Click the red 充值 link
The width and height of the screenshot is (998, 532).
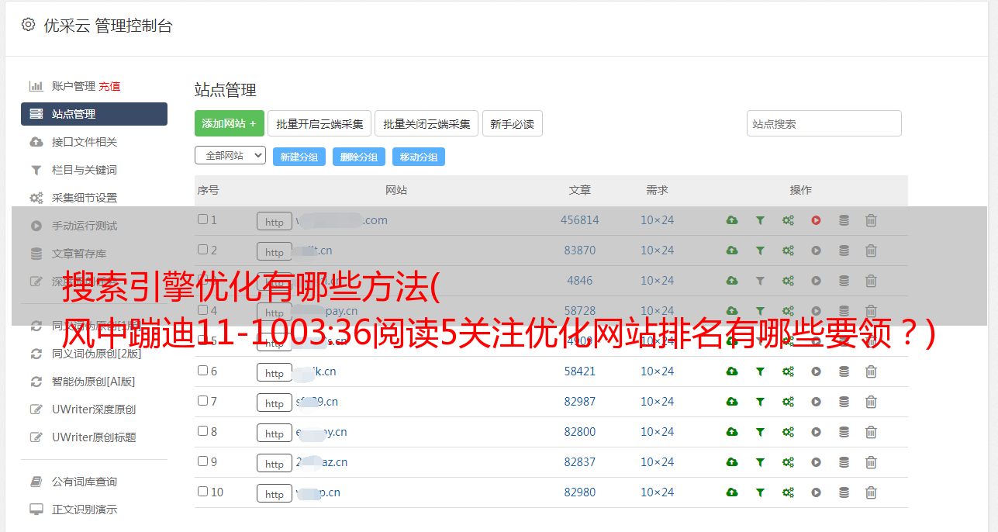pos(109,86)
